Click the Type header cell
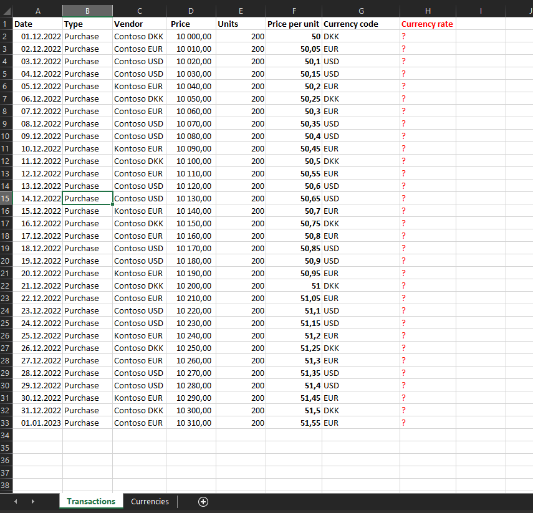Viewport: 533px width, 513px height. (x=88, y=24)
